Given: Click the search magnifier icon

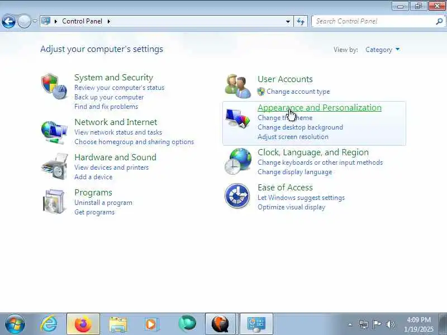Looking at the screenshot, I should pos(439,21).
